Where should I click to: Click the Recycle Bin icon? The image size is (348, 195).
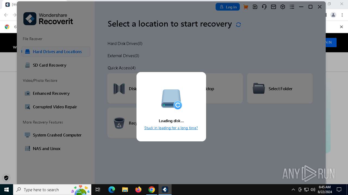click(119, 123)
